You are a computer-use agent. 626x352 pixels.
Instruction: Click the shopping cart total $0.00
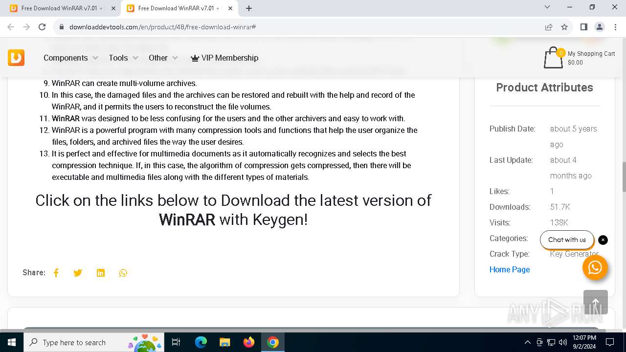coord(575,63)
